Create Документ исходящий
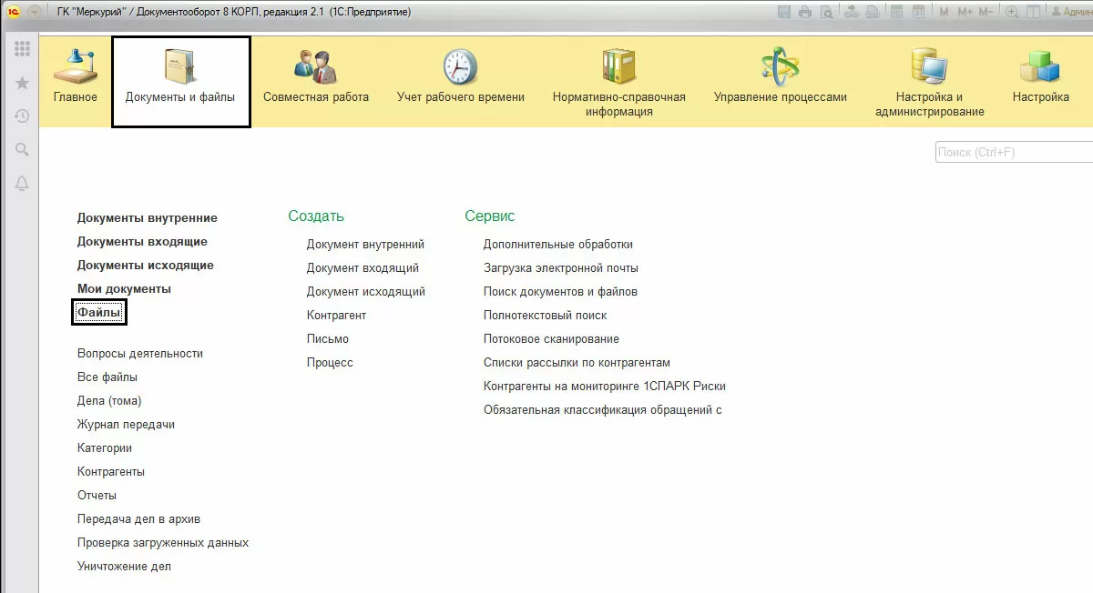1093x593 pixels. 366,292
